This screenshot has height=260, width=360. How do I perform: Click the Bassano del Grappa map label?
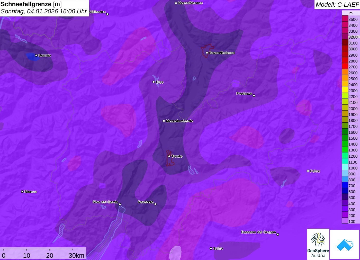(258, 232)
